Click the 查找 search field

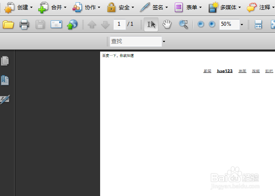pos(136,41)
